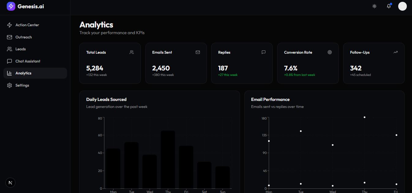
Task: Click the Genesis.ai brand name text
Action: point(31,6)
